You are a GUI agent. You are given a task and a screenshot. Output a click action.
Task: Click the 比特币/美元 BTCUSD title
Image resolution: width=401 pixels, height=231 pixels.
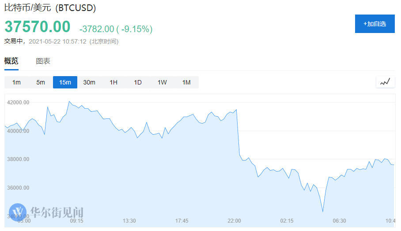click(x=50, y=7)
